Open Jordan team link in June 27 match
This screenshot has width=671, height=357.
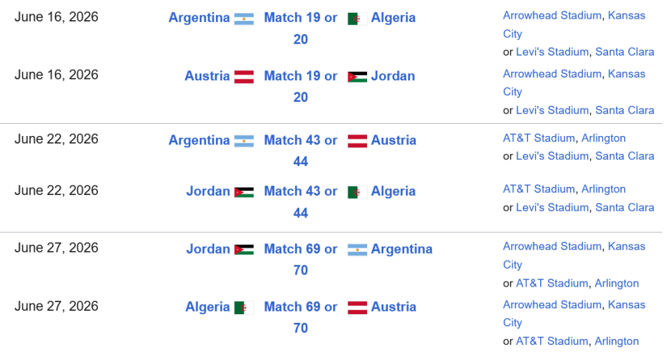click(x=208, y=249)
